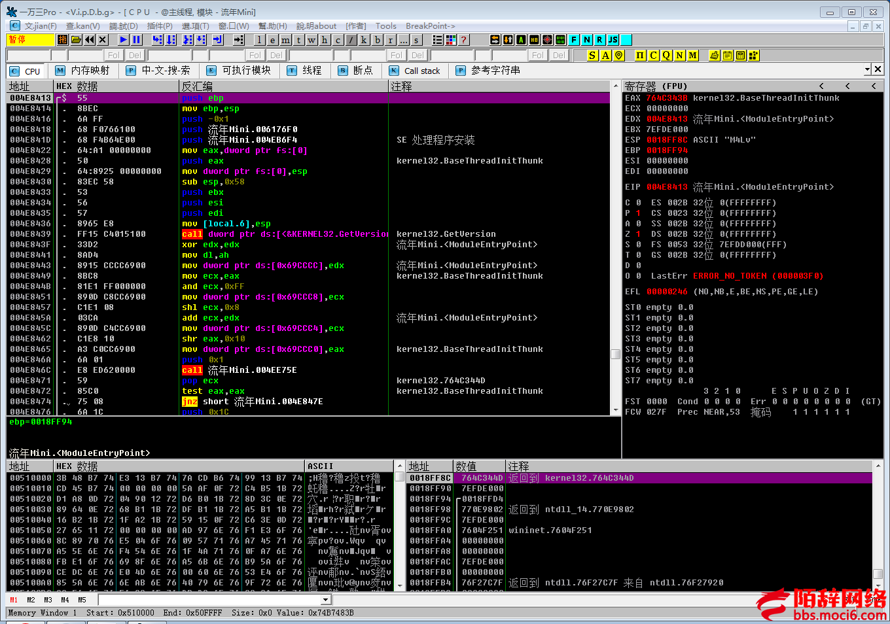Click the yellow Π plugin button

[x=640, y=55]
